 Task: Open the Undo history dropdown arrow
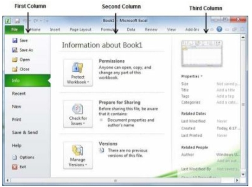click(x=30, y=21)
